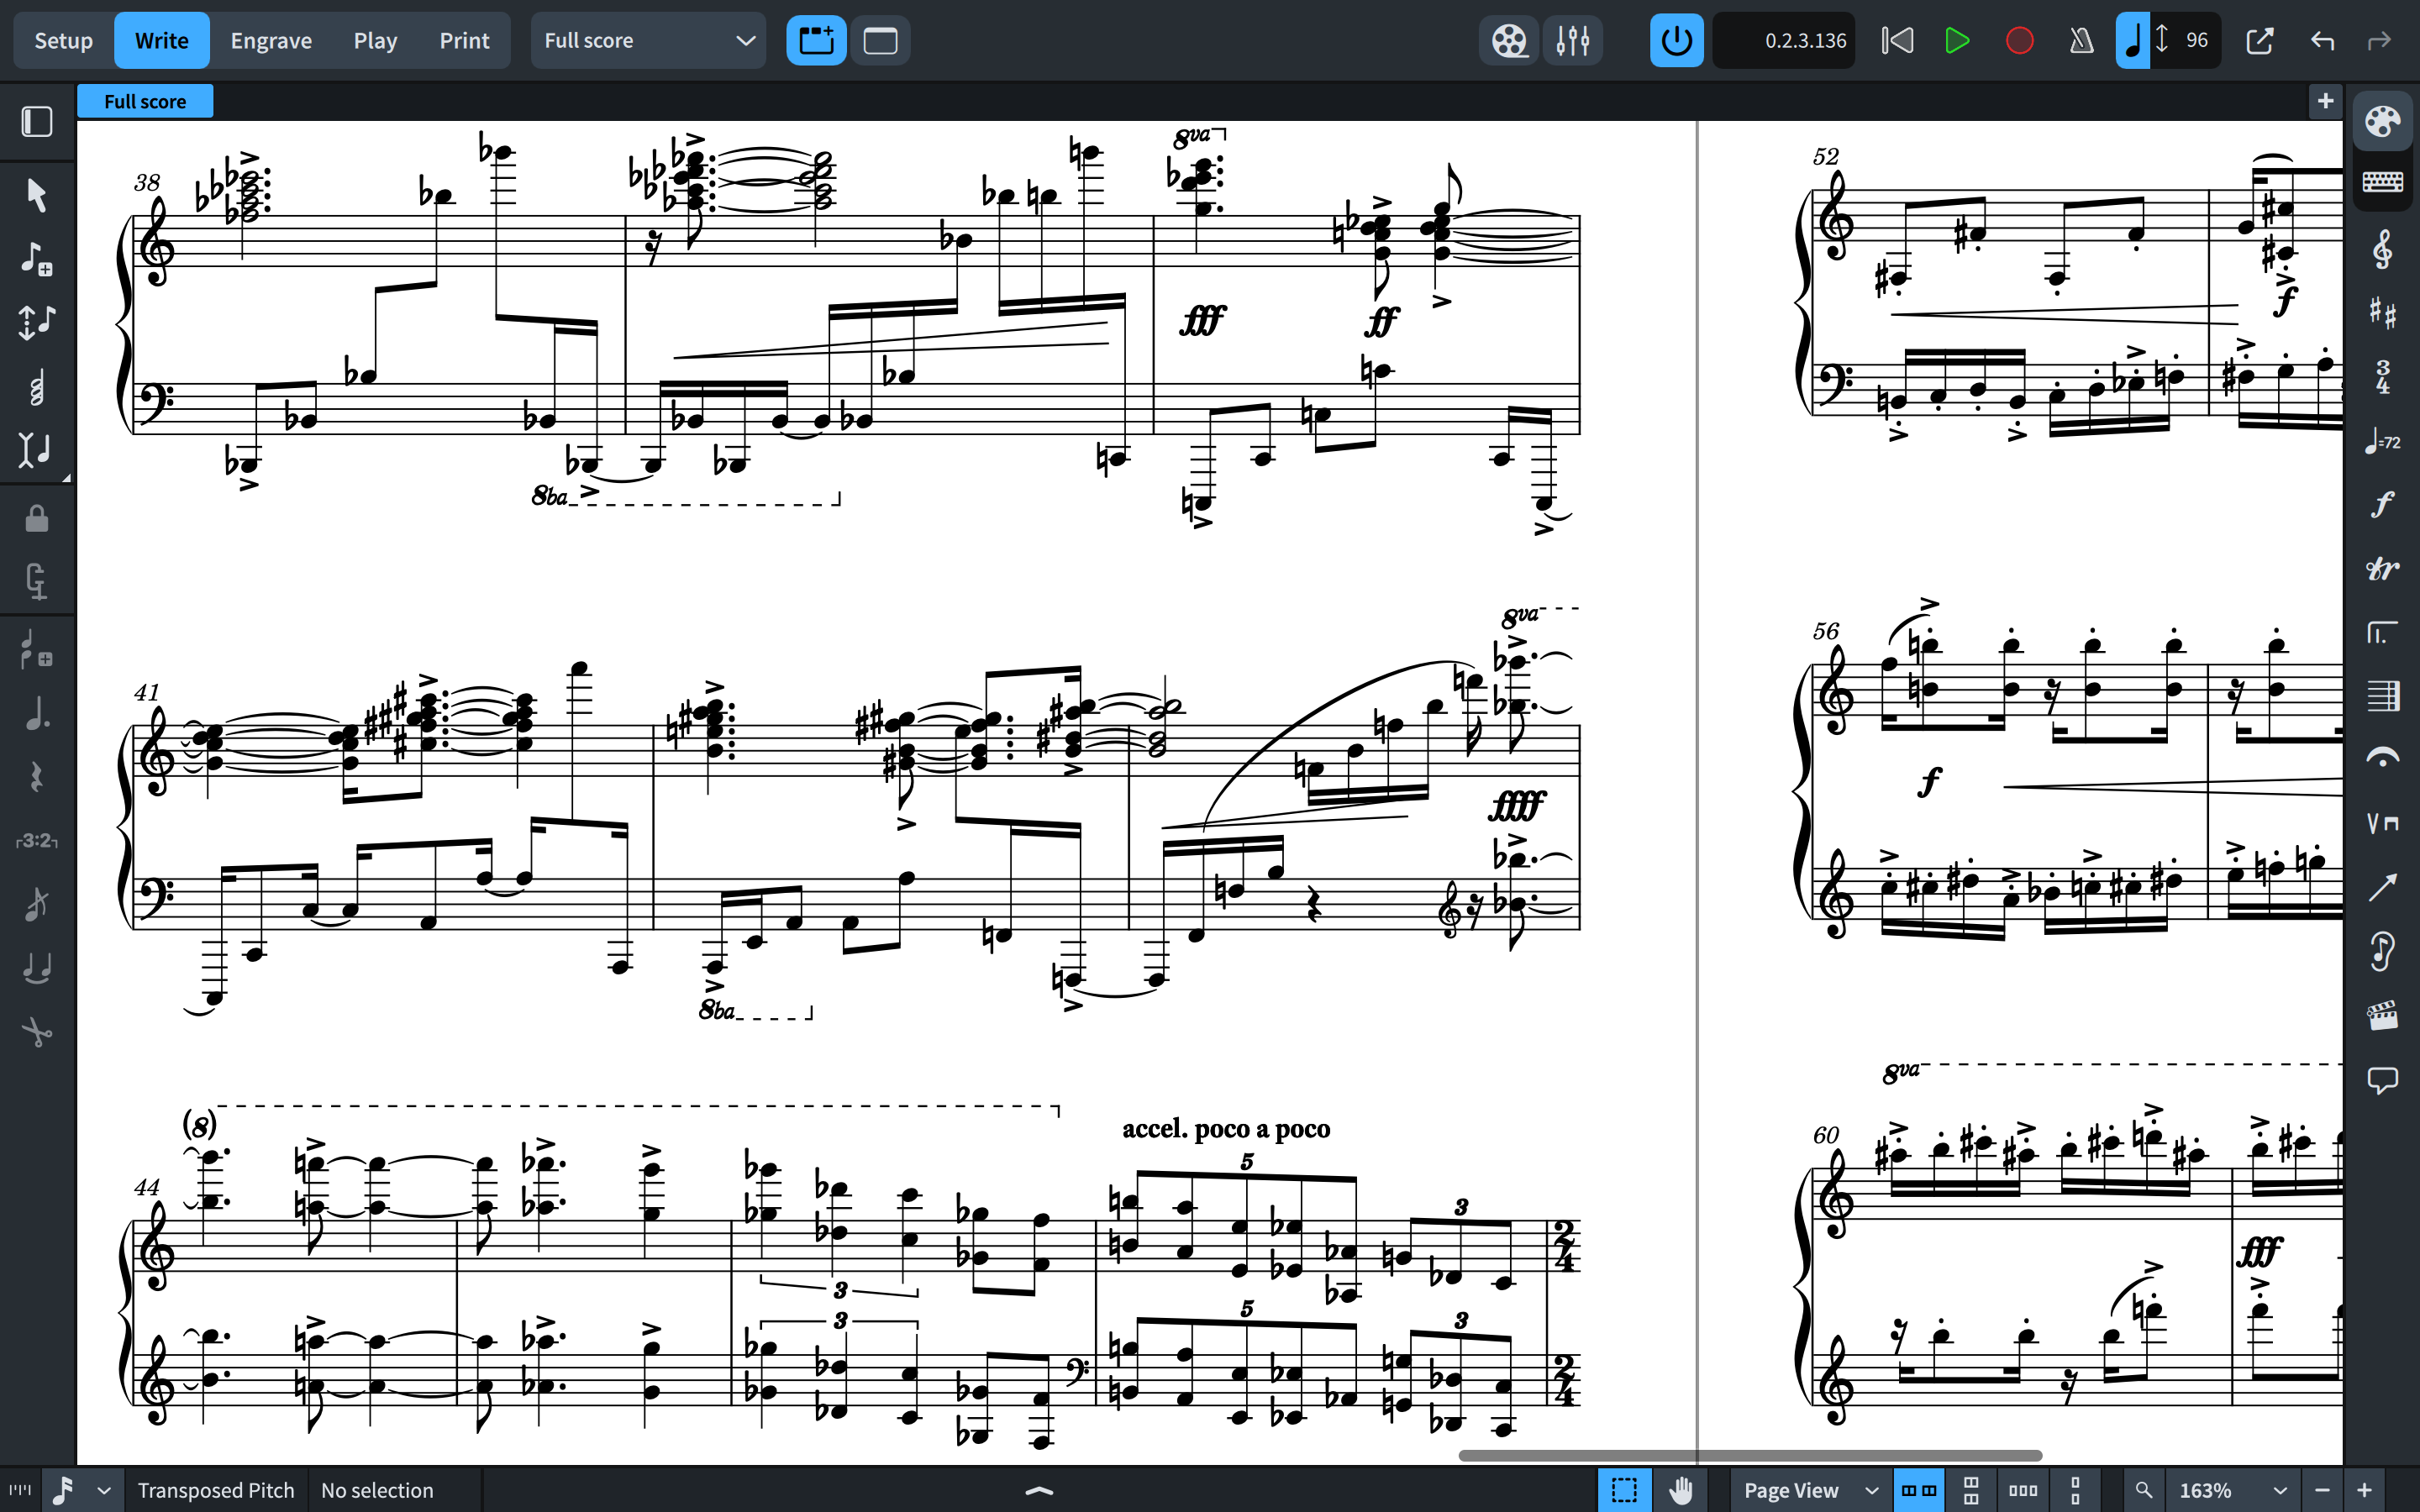This screenshot has height=1512, width=2420.
Task: Toggle pitch before duration input
Action: [x=37, y=322]
